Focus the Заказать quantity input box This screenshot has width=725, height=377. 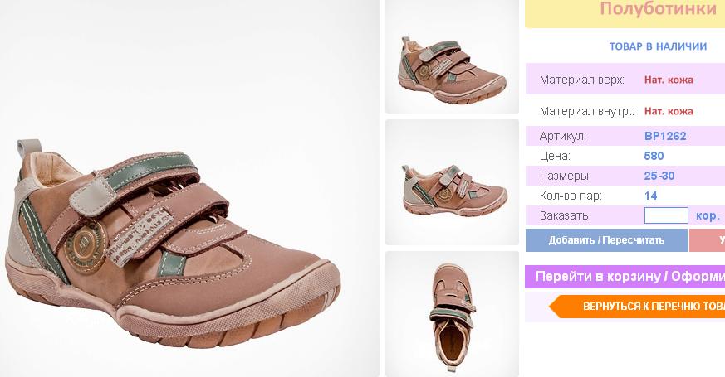666,215
